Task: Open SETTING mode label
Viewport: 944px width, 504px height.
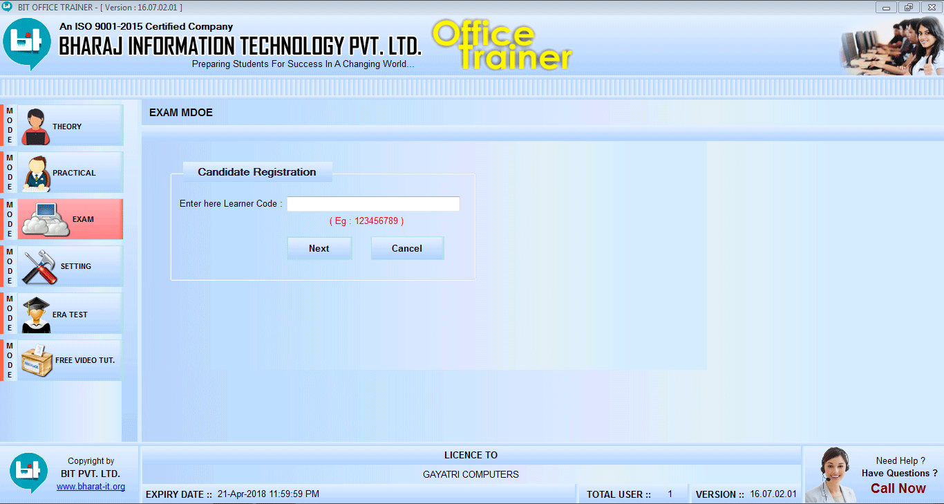Action: click(x=76, y=266)
